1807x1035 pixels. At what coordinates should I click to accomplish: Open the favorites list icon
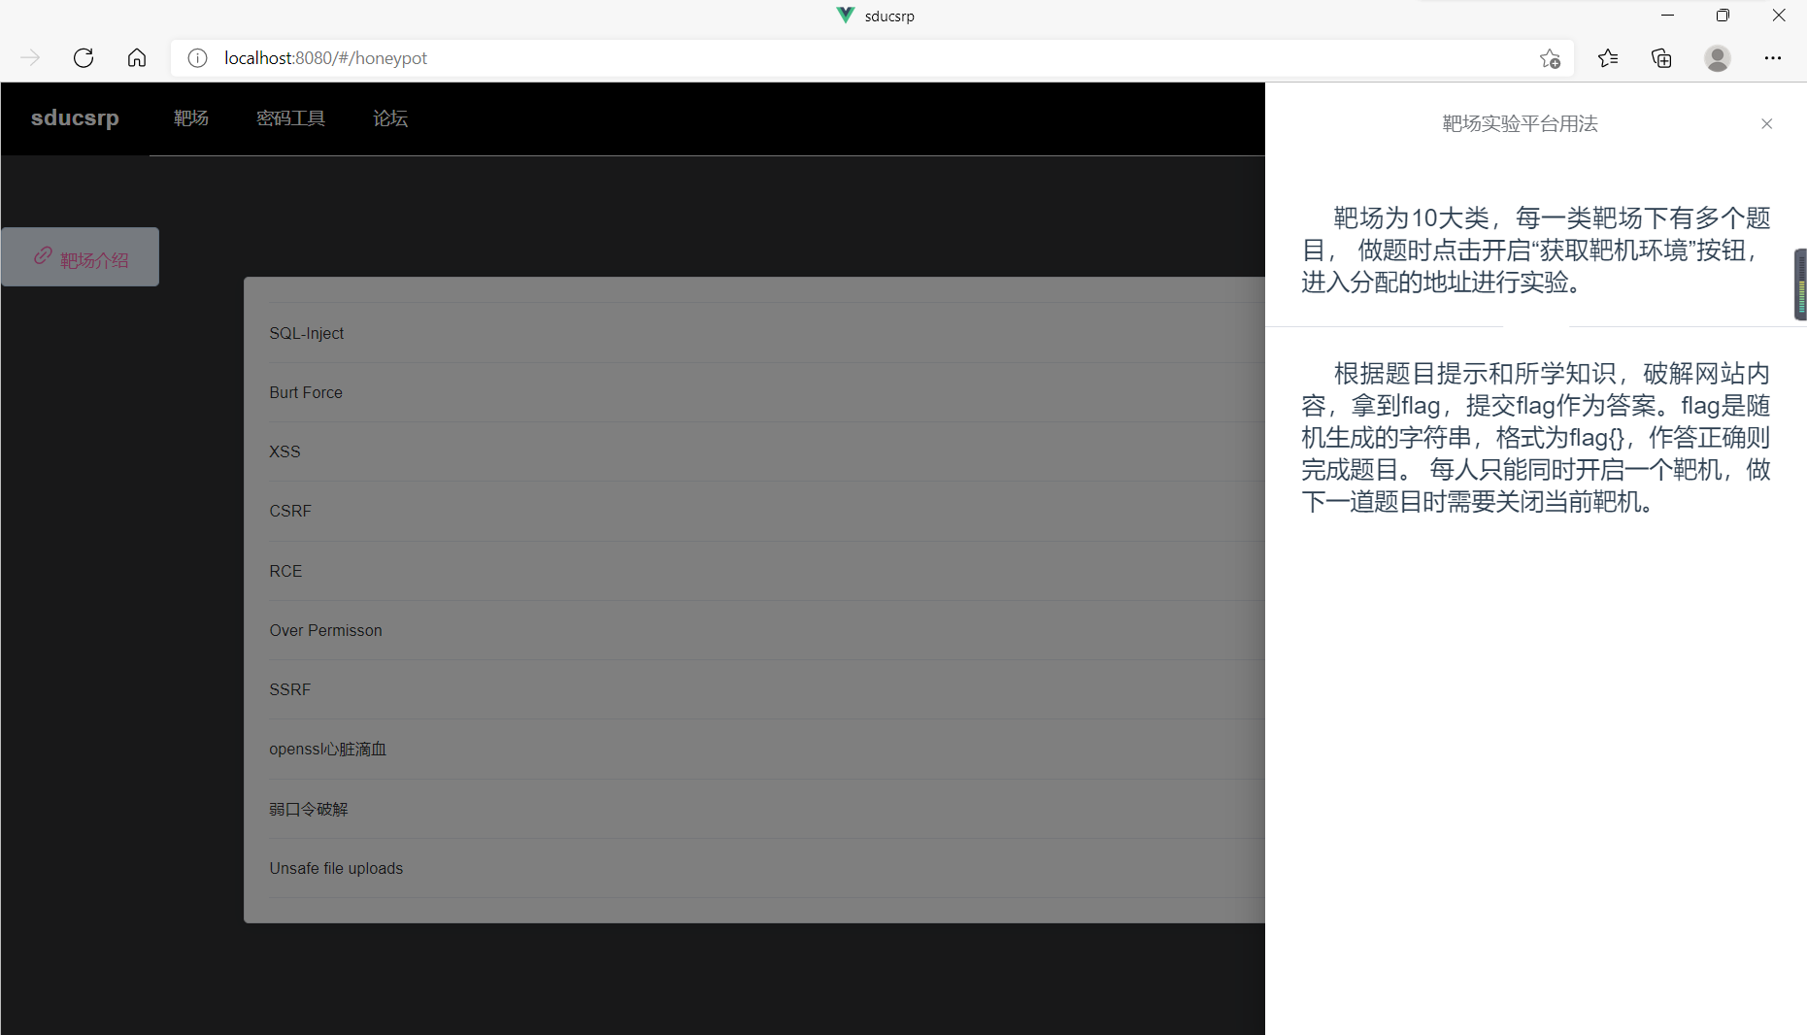point(1608,58)
